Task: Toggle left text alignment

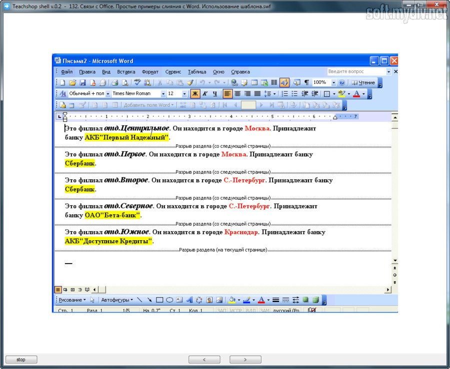Action: (227, 94)
